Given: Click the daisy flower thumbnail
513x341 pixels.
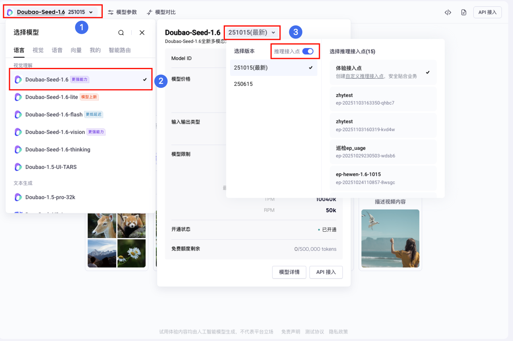Looking at the screenshot, I should (x=132, y=253).
